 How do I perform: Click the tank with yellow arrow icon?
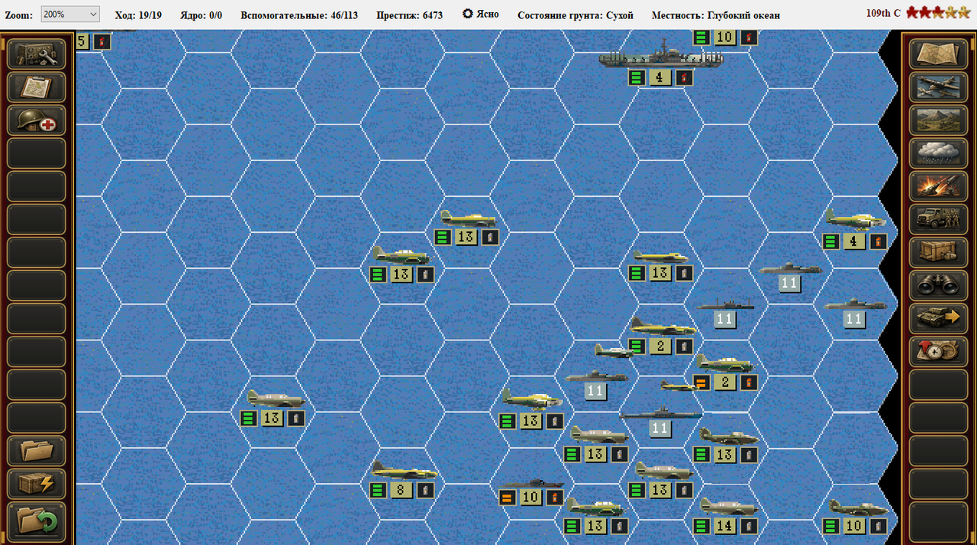click(x=940, y=318)
